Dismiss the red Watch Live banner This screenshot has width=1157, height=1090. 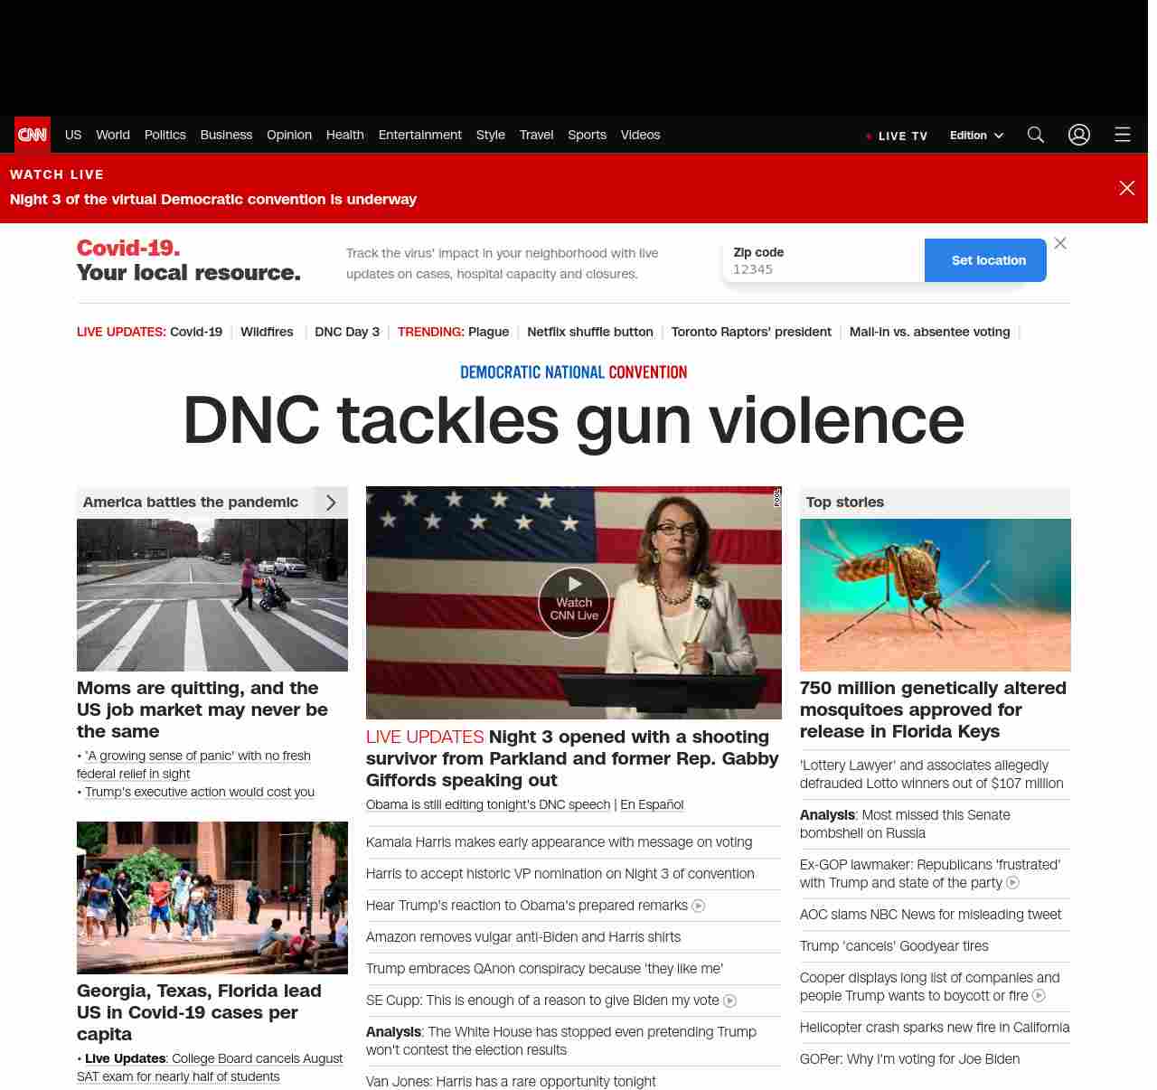pyautogui.click(x=1127, y=188)
